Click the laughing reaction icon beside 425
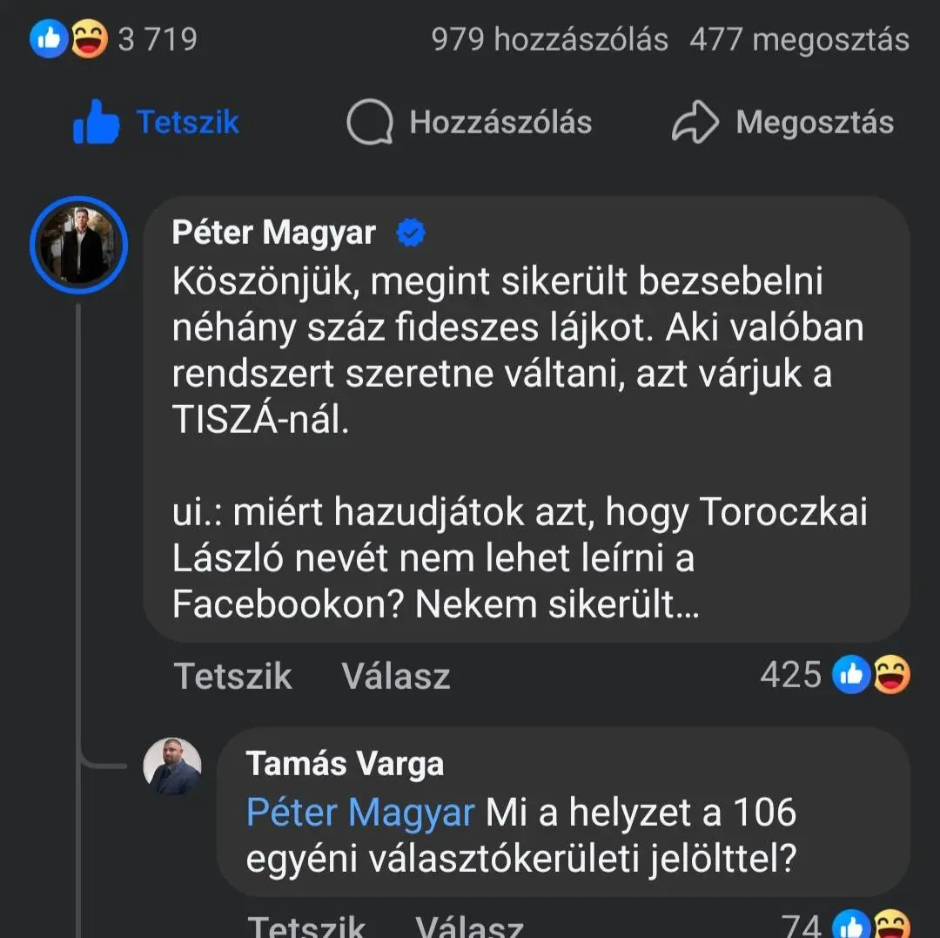The image size is (940, 938). point(891,675)
